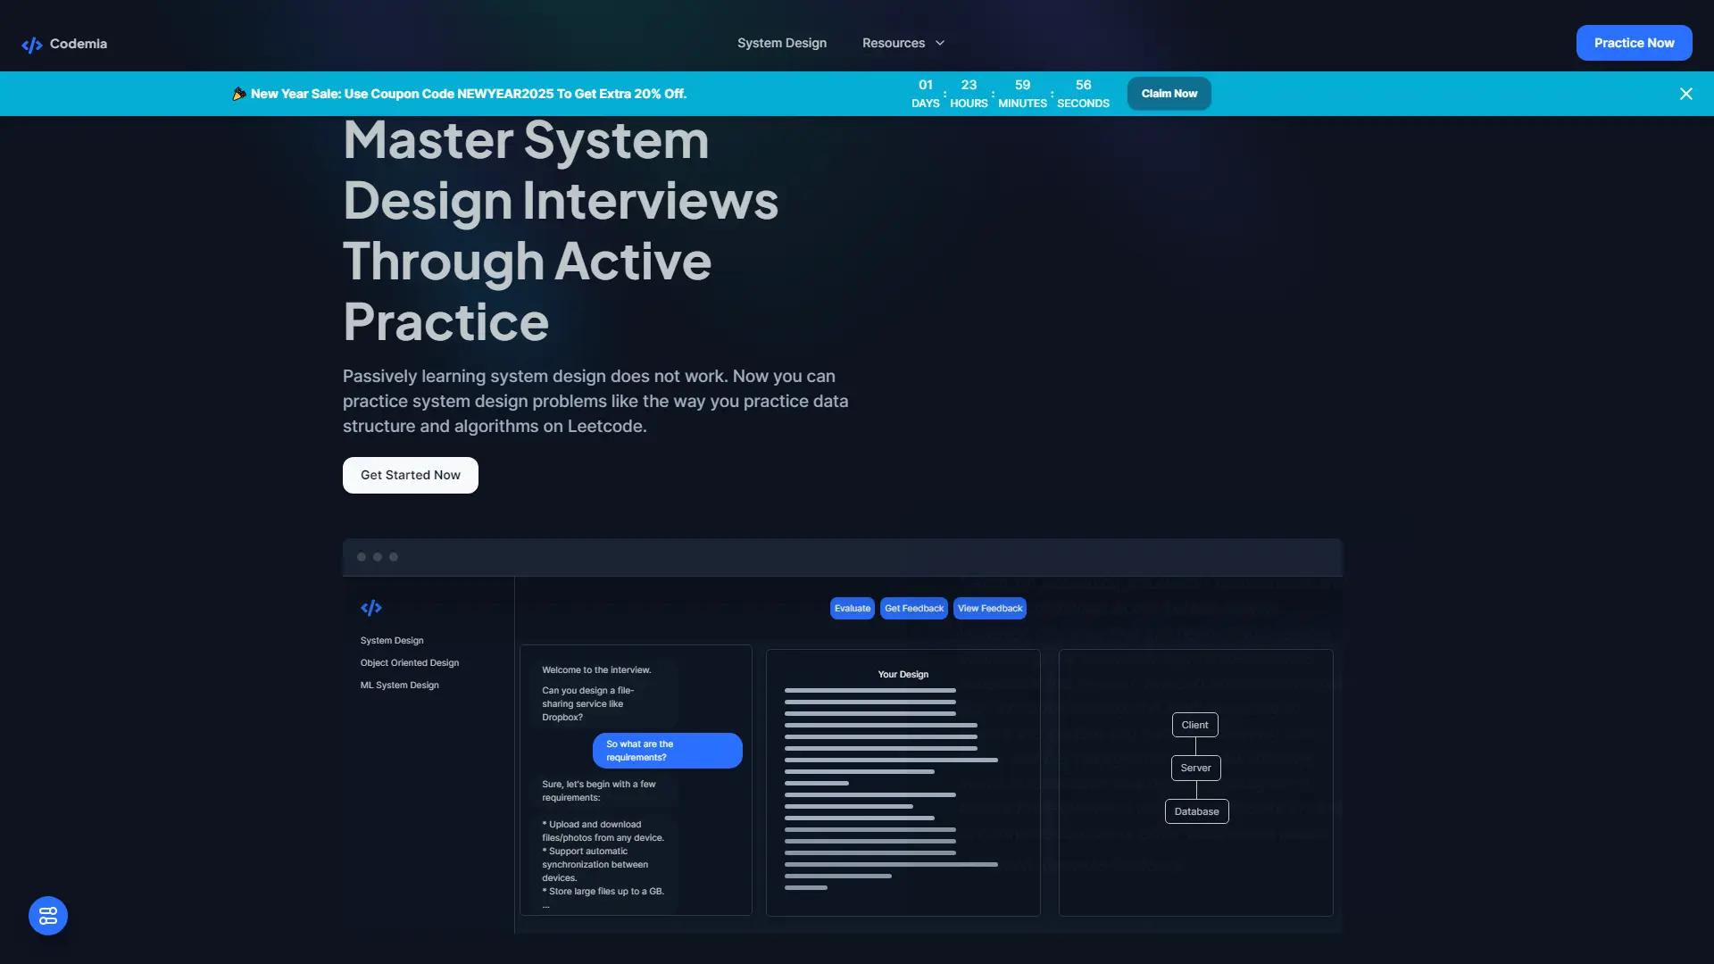Screen dimensions: 1714x964
Task: Click the party popper emoji in the sale banner
Action: click(x=238, y=93)
